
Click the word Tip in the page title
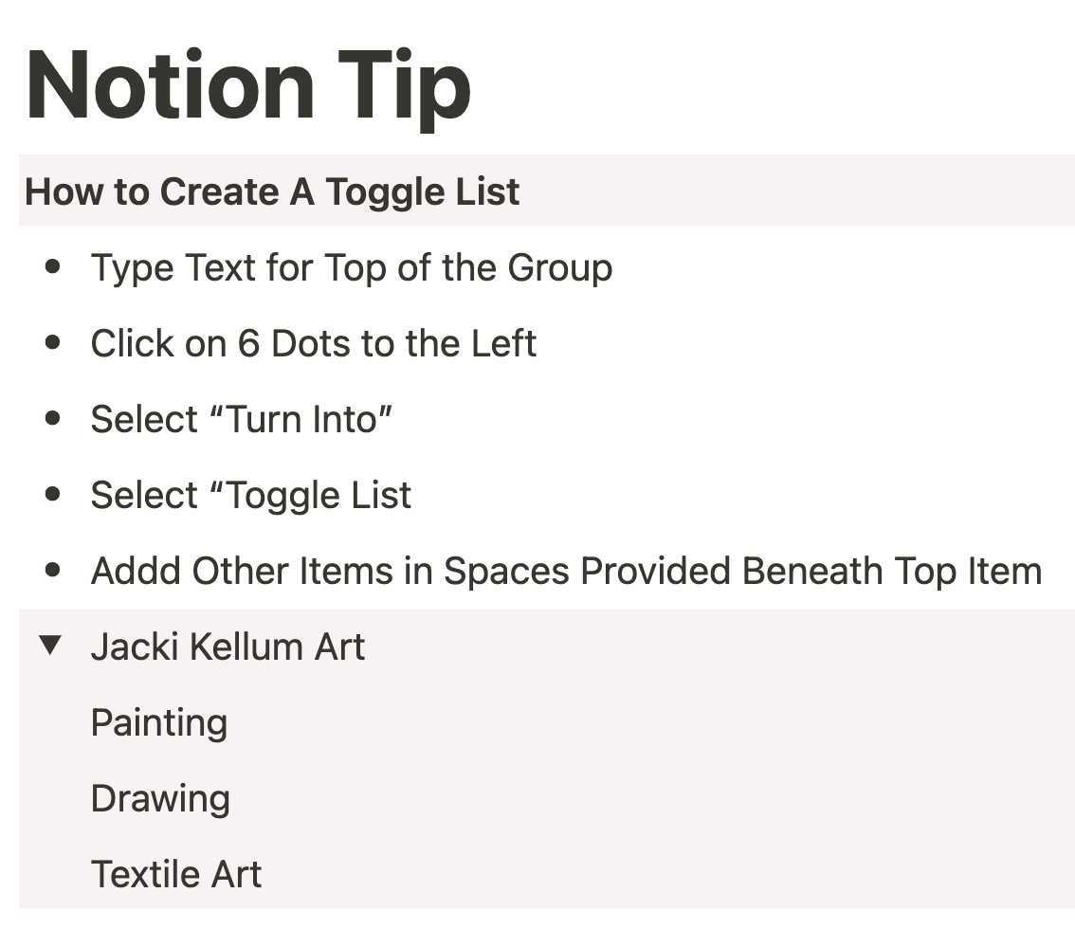point(405,87)
